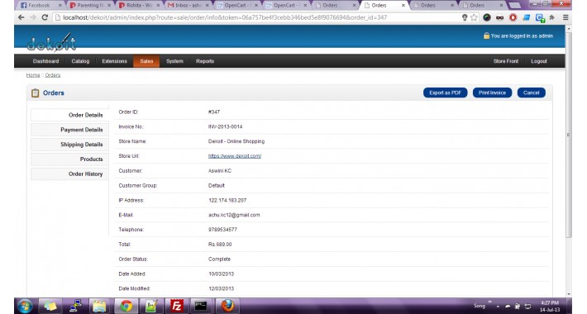Click the IP address 122.174.183.207

(x=227, y=200)
